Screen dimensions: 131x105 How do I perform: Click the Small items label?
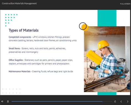pyautogui.click(x=14, y=48)
